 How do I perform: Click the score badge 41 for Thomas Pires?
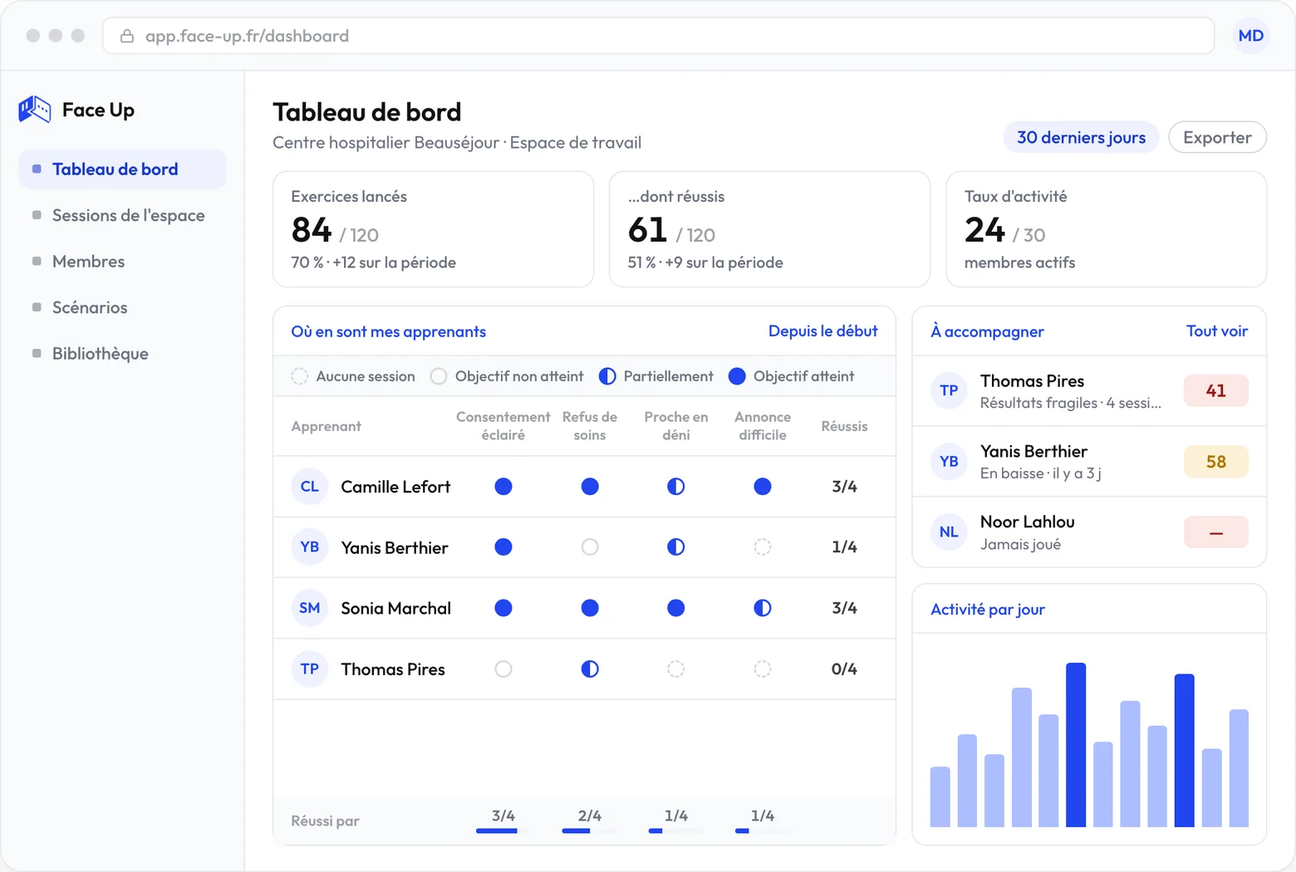[x=1216, y=390]
